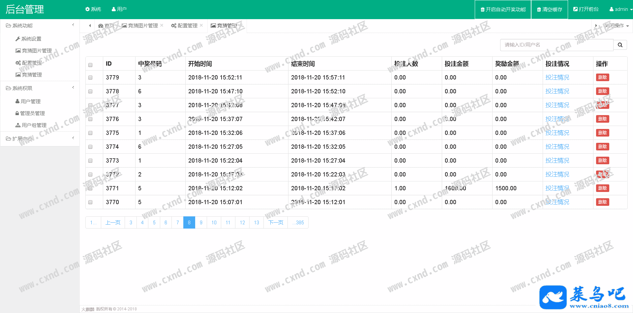View 投注情况 link for ID 3771
633x313 pixels.
(557, 188)
